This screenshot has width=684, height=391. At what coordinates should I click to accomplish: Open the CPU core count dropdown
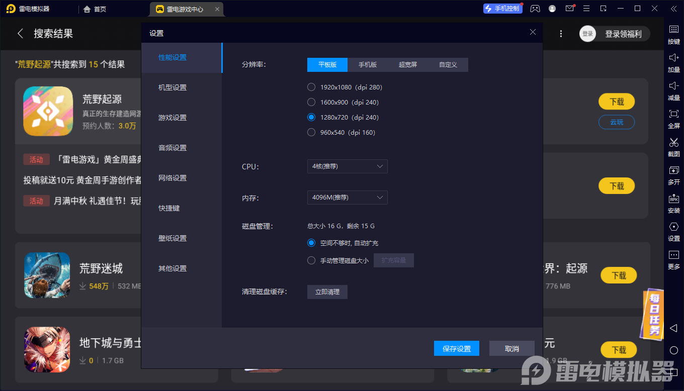click(x=347, y=166)
